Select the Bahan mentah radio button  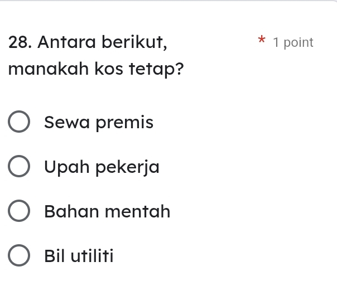(19, 212)
